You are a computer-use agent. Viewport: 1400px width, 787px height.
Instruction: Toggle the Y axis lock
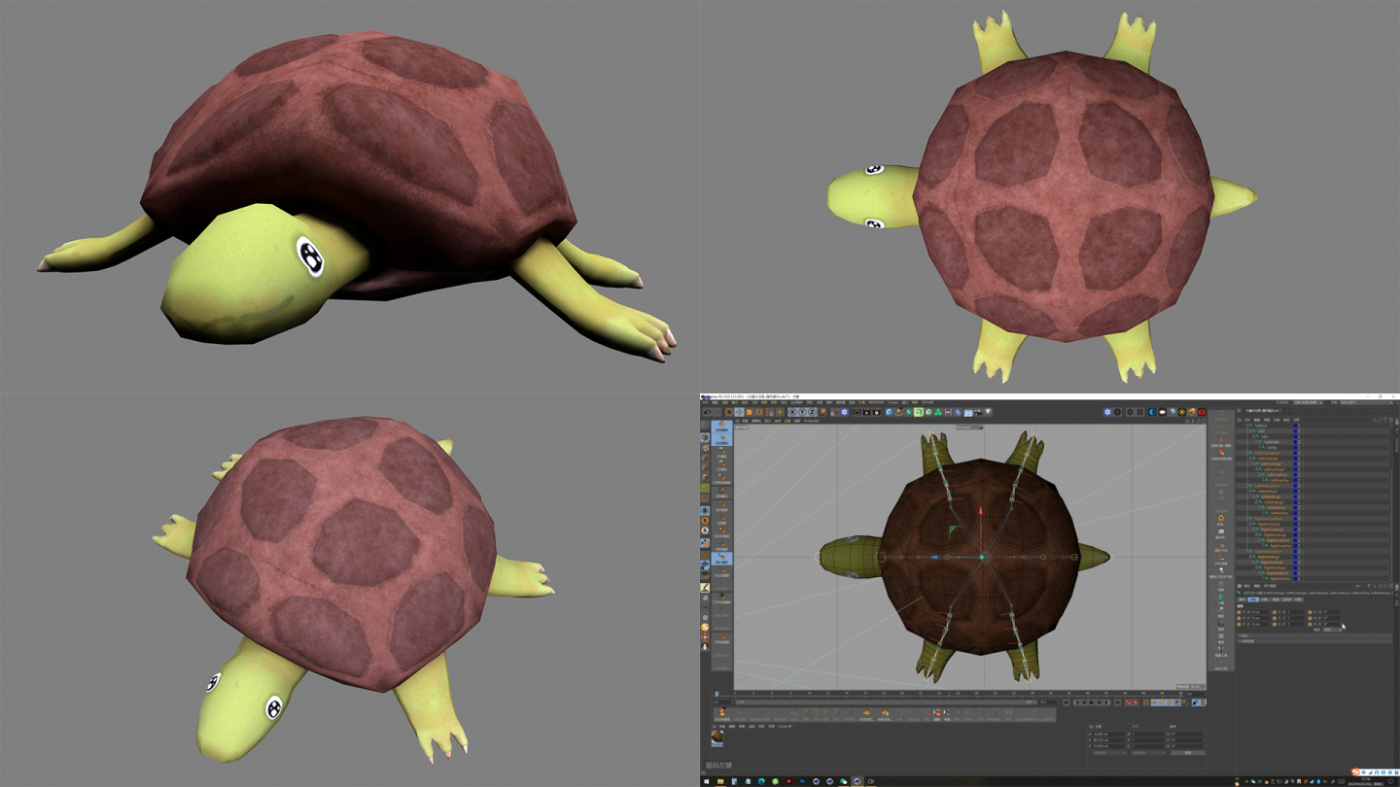[x=802, y=412]
